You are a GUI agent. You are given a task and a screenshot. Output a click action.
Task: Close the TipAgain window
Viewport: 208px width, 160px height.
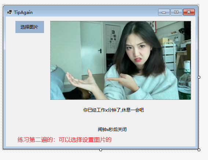(189, 12)
